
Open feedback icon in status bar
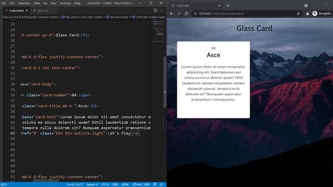click(x=155, y=184)
